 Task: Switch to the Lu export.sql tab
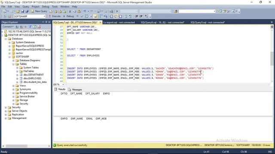tap(119, 23)
